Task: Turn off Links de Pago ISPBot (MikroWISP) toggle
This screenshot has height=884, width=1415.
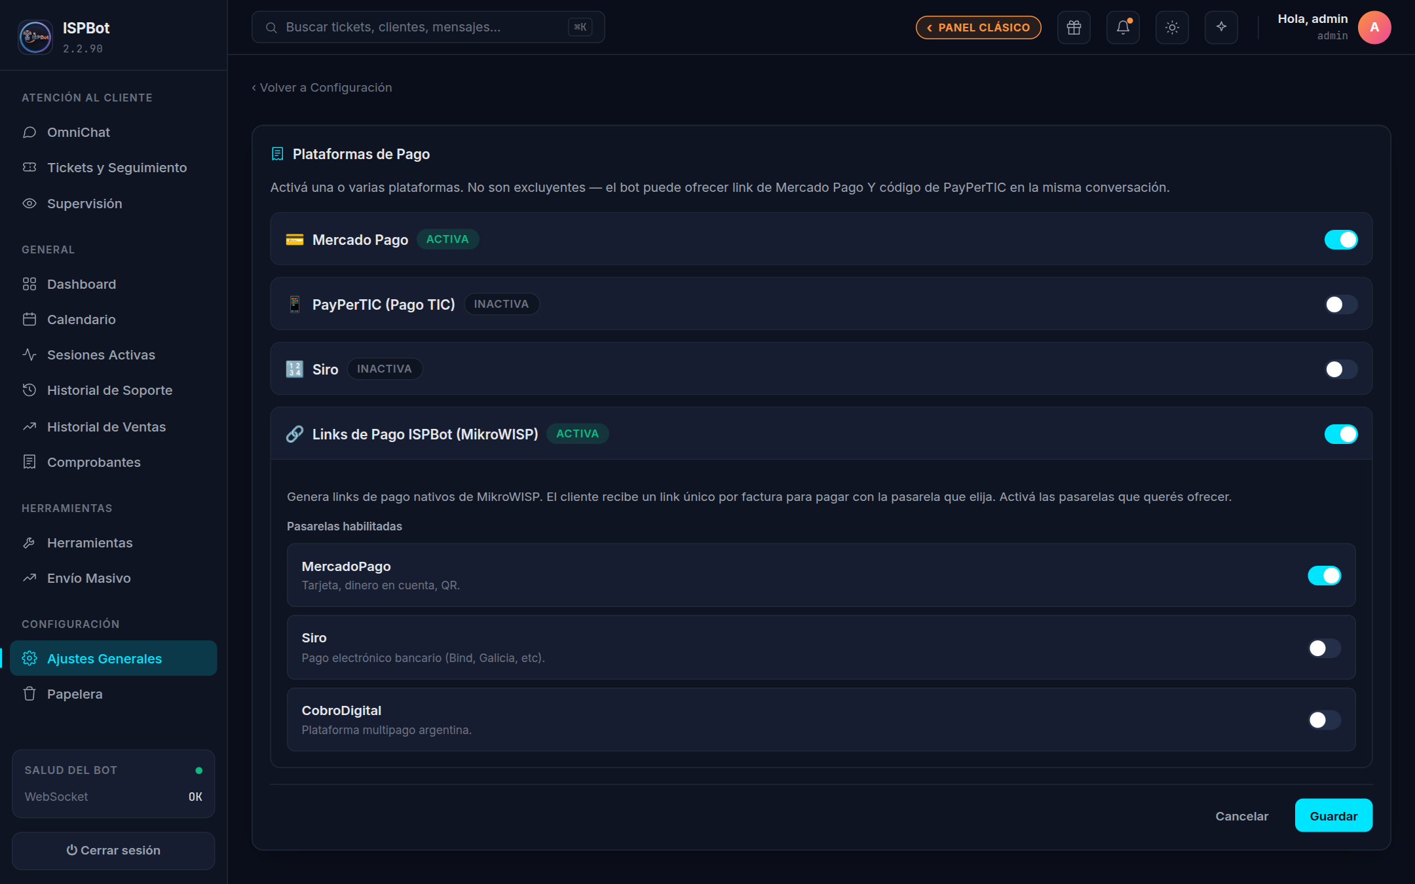Action: click(1341, 434)
